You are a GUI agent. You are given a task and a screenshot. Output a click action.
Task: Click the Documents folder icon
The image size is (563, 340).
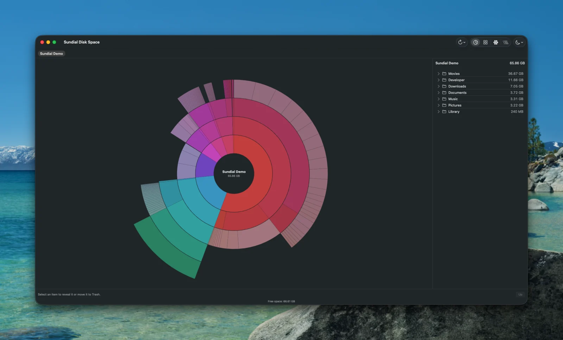tap(444, 93)
